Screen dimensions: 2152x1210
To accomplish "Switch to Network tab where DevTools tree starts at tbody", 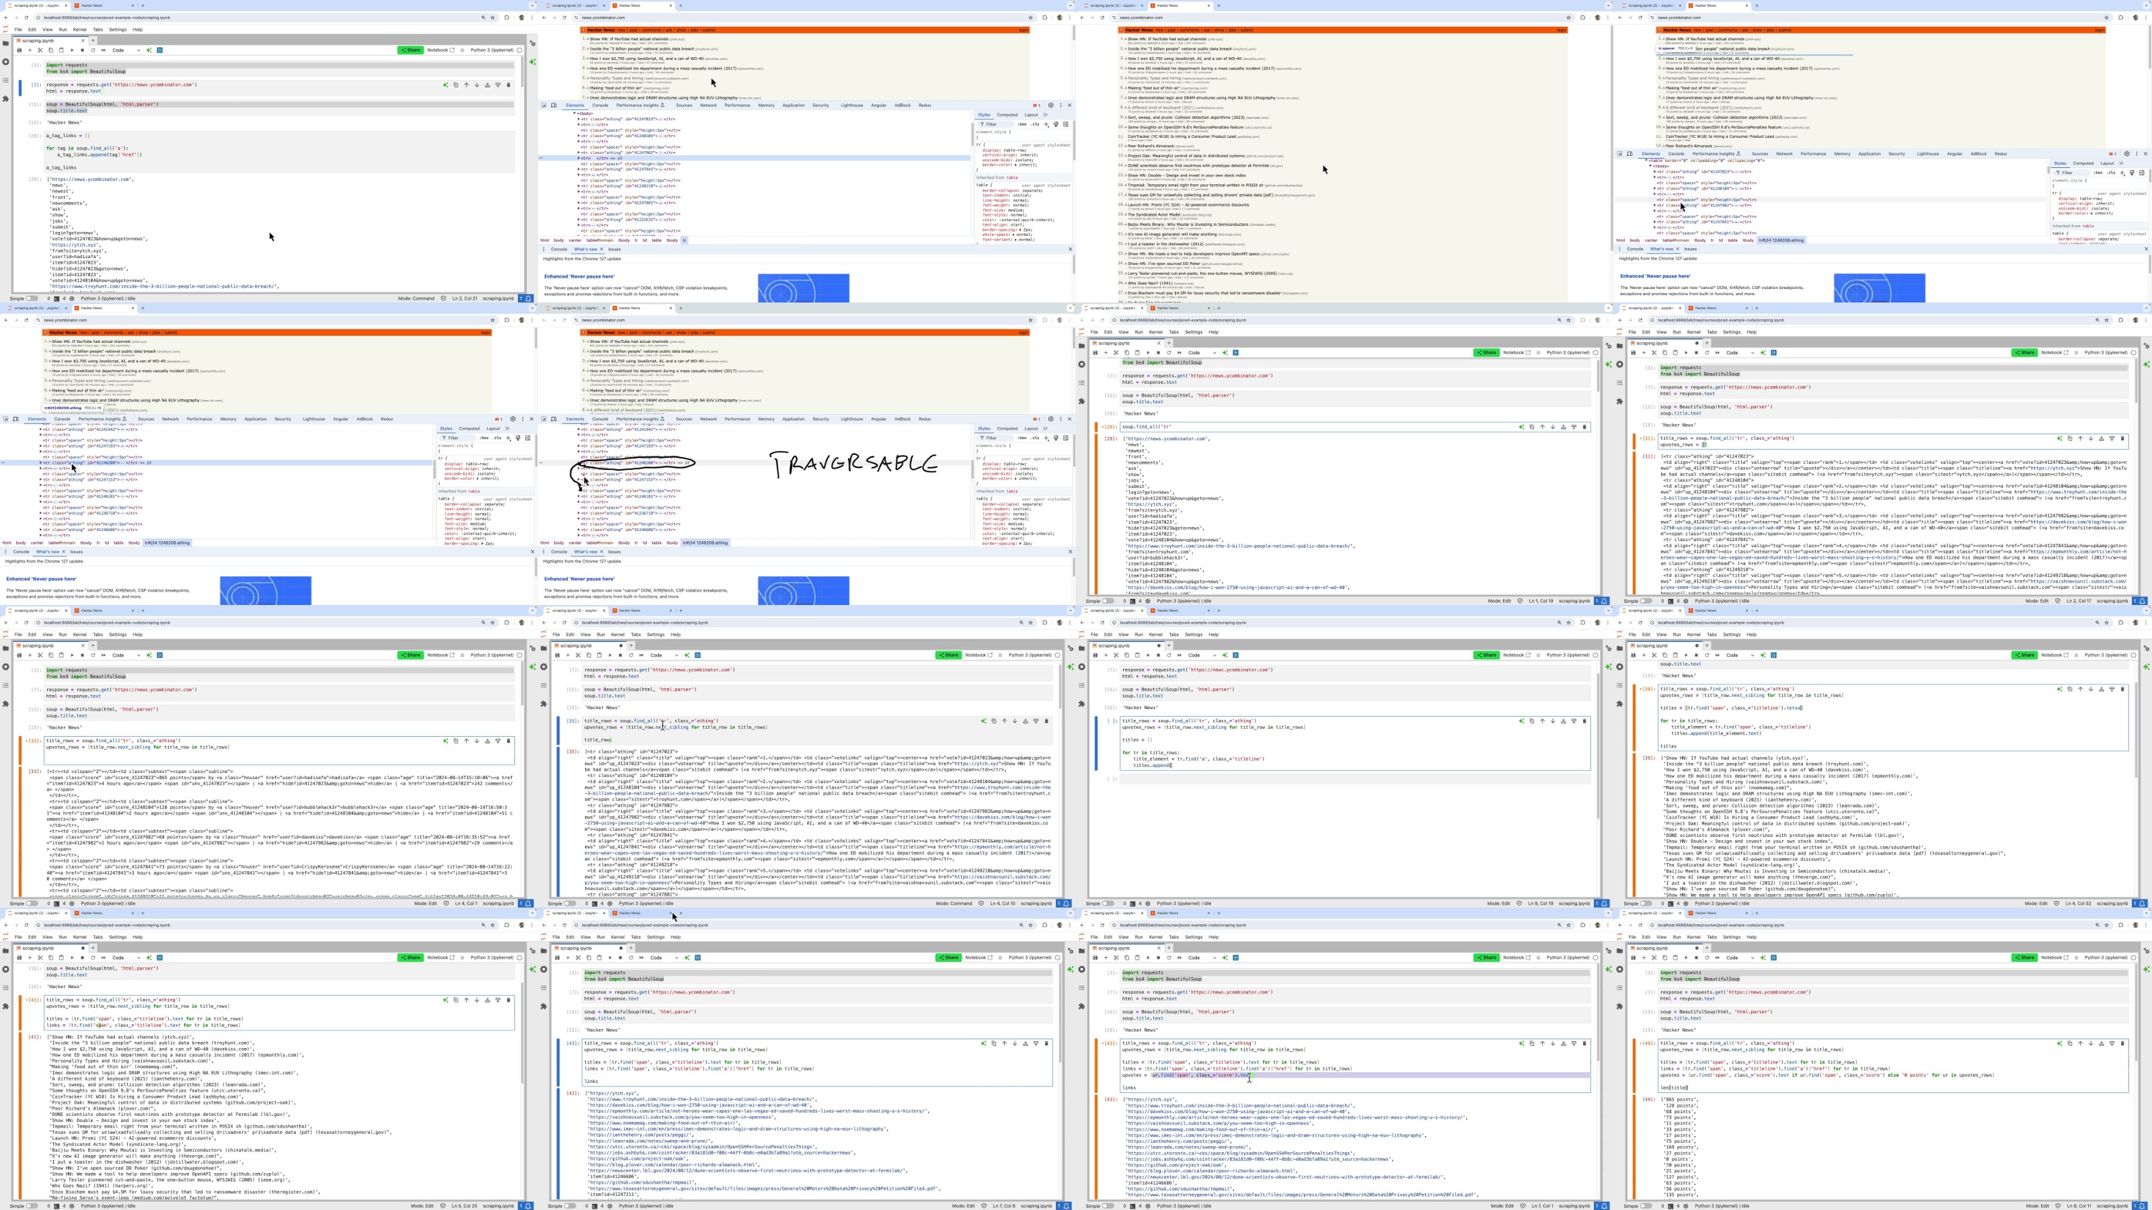I will [708, 106].
